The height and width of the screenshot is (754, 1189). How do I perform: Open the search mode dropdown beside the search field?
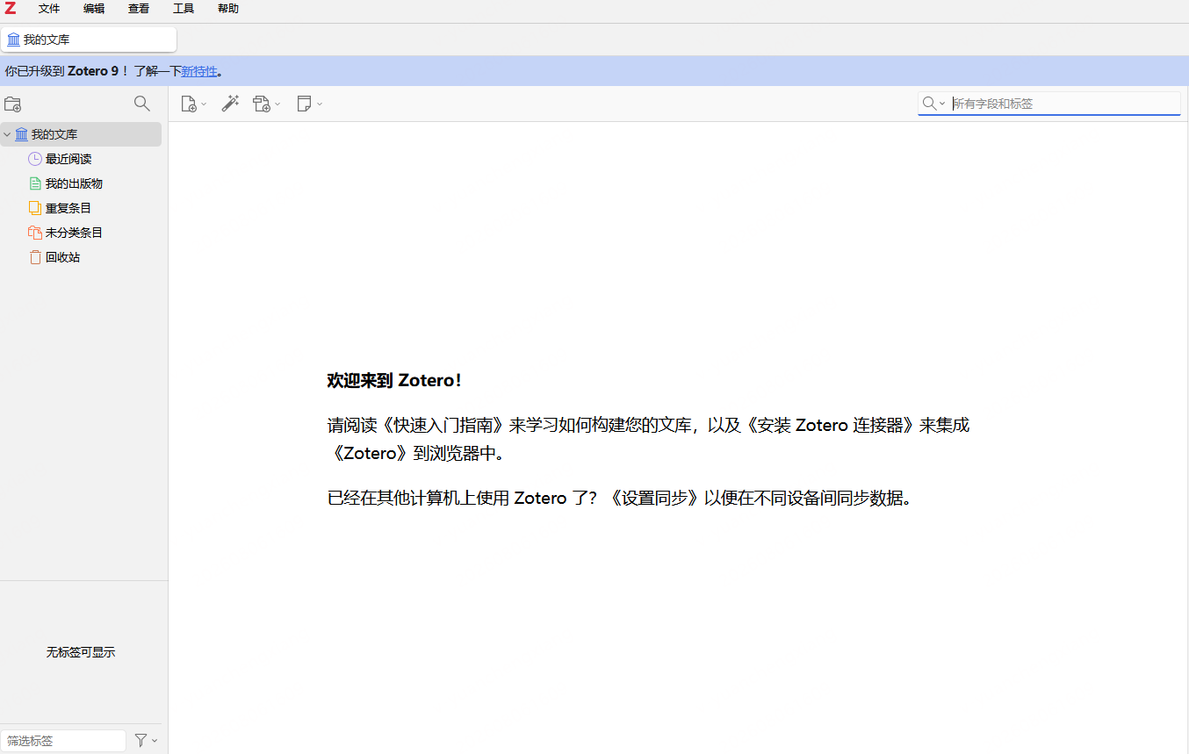pyautogui.click(x=933, y=104)
